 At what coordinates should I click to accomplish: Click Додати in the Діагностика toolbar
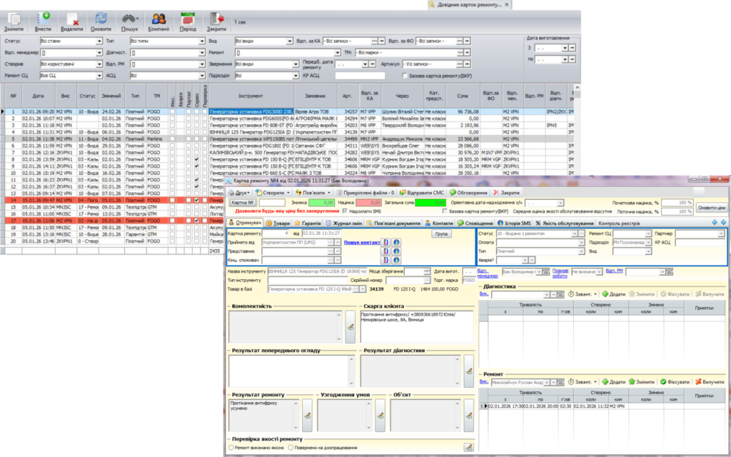[x=613, y=294]
